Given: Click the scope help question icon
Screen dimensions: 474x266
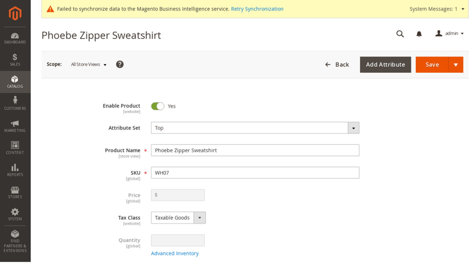Looking at the screenshot, I should 120,64.
